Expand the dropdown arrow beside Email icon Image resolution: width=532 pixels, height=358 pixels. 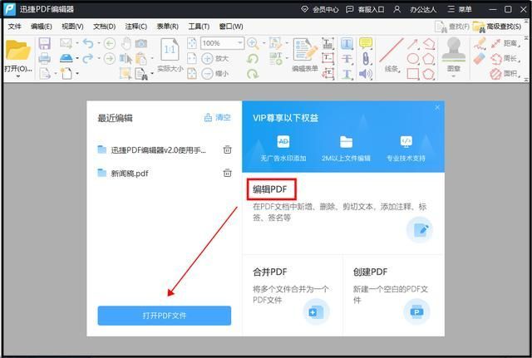(77, 43)
